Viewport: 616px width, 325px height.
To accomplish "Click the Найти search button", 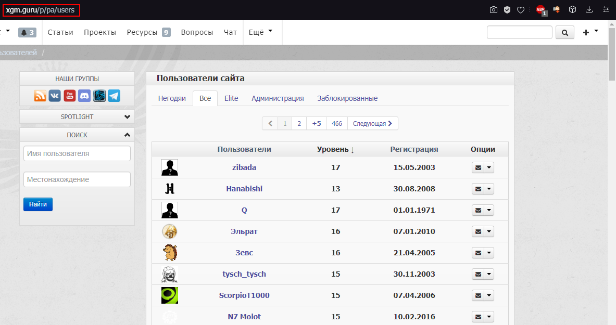I will tap(38, 204).
